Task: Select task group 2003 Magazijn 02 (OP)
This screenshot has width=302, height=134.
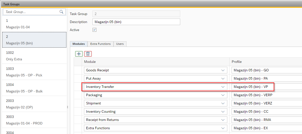Action: point(35,104)
